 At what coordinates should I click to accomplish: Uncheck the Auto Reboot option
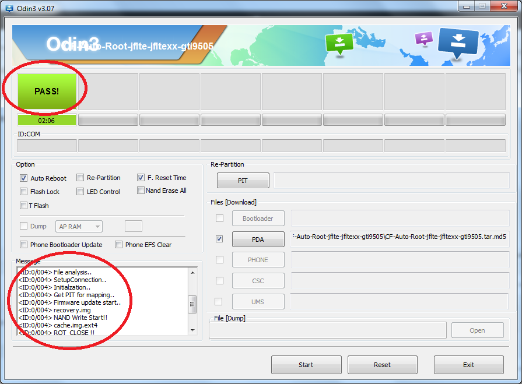[x=24, y=178]
